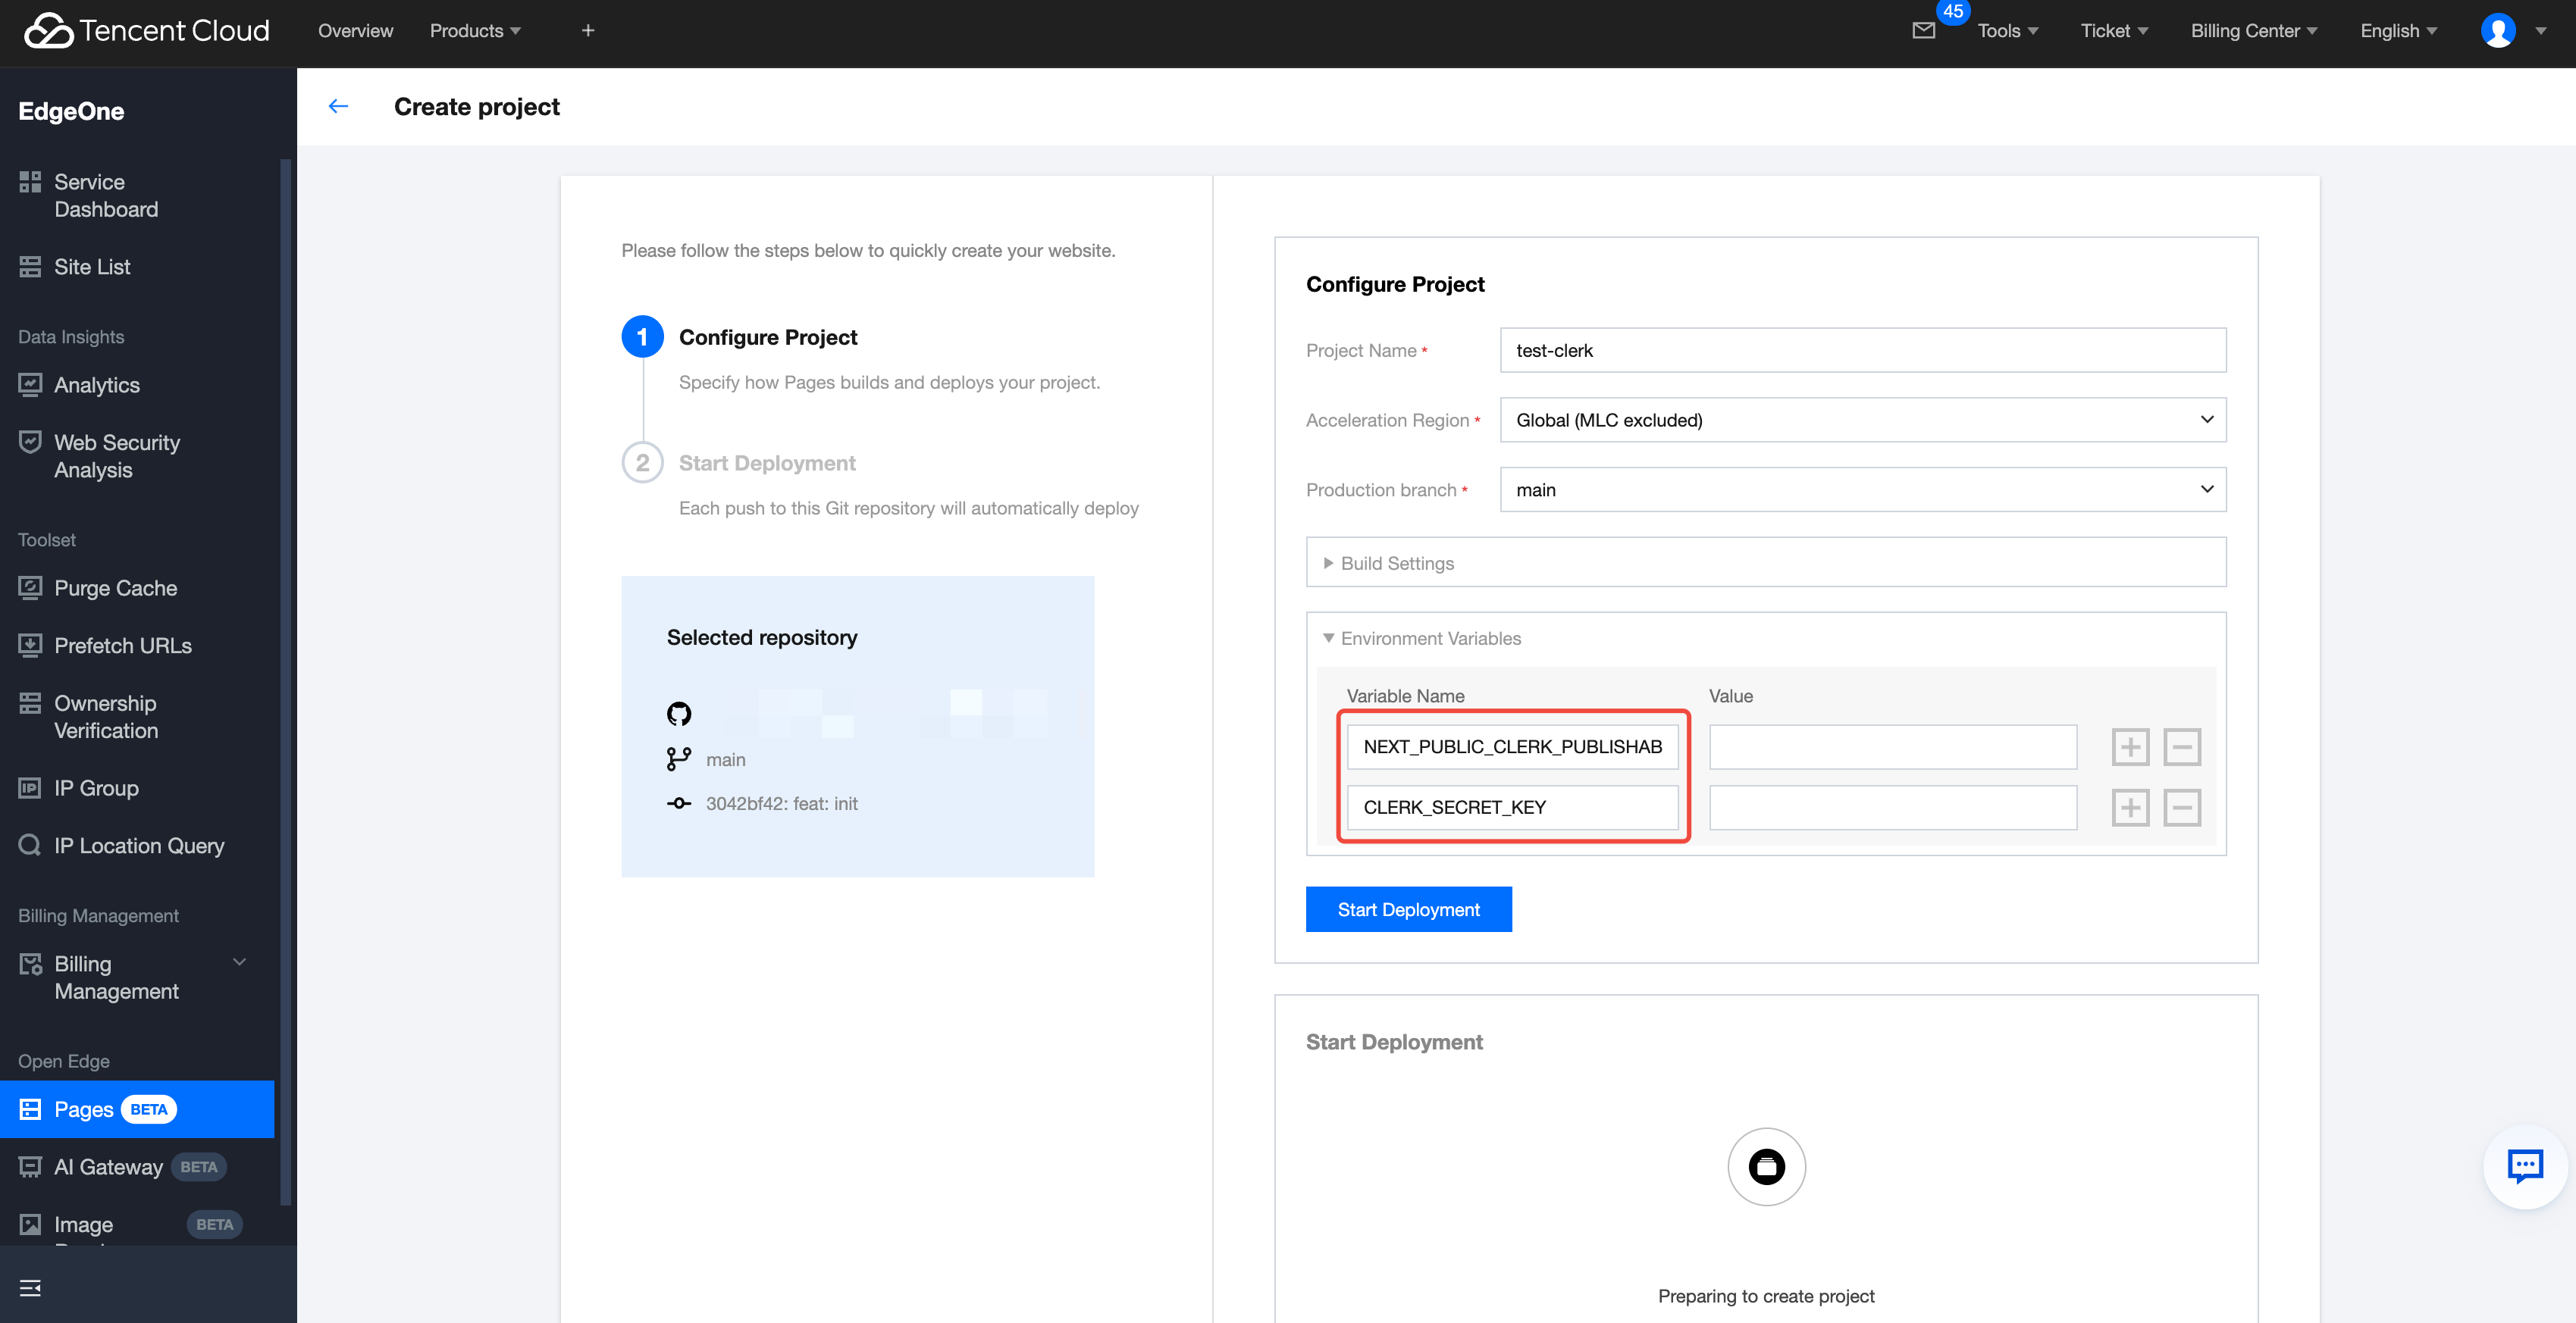The width and height of the screenshot is (2576, 1323).
Task: Open the chat support bubble
Action: [2524, 1166]
